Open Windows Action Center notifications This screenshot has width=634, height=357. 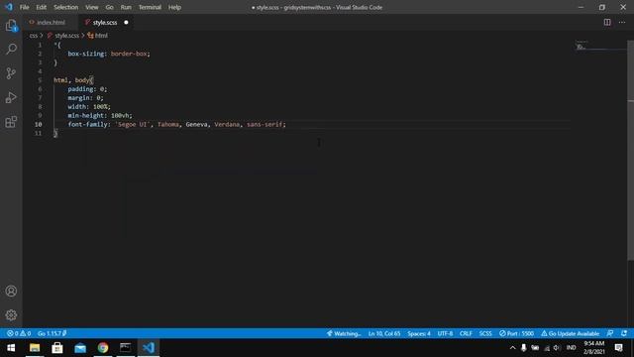point(618,348)
